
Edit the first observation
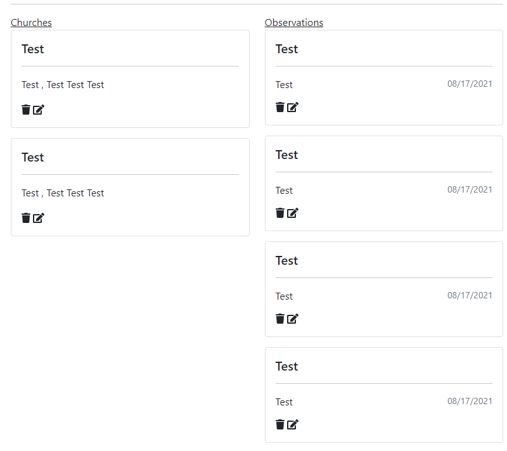[292, 107]
